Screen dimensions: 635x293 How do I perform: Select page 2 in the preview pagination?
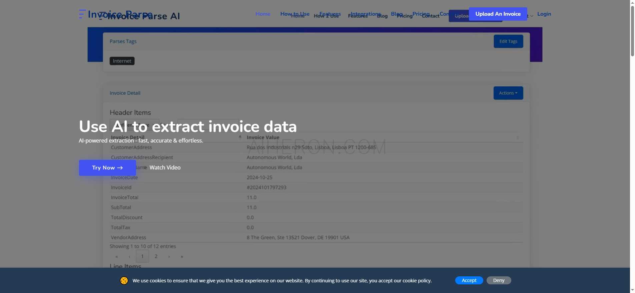pyautogui.click(x=156, y=256)
